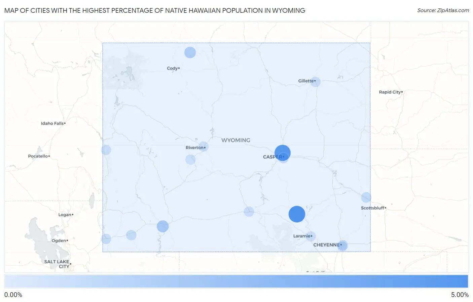Click the bubble next to Gillette
473x302 pixels.
click(x=315, y=82)
